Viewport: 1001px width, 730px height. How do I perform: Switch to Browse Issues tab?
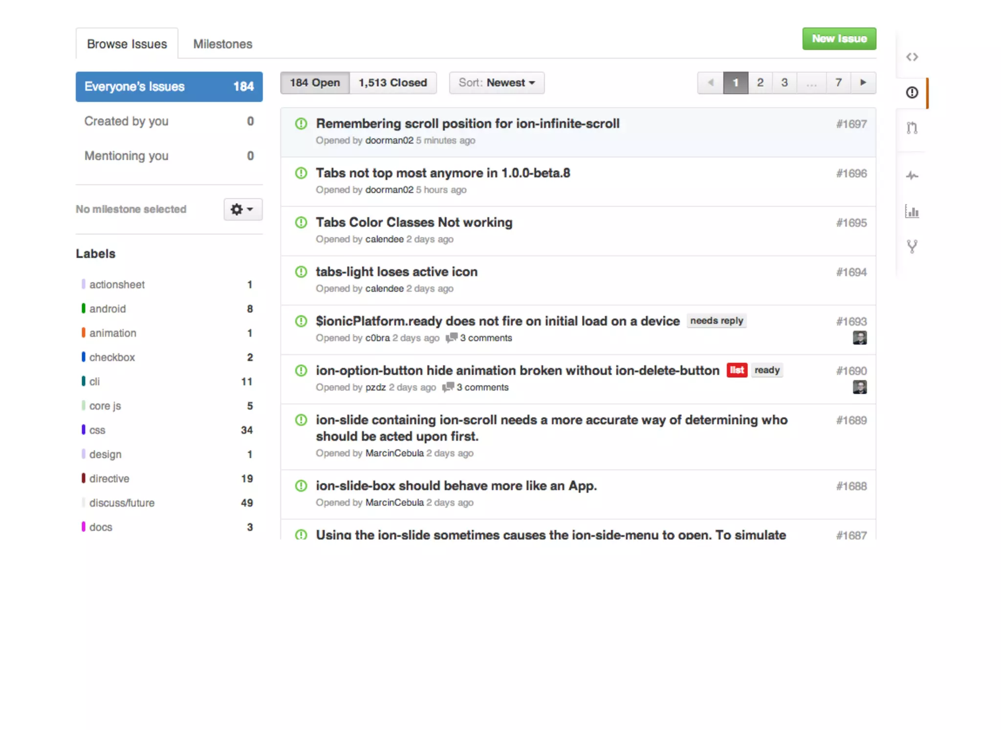tap(127, 44)
